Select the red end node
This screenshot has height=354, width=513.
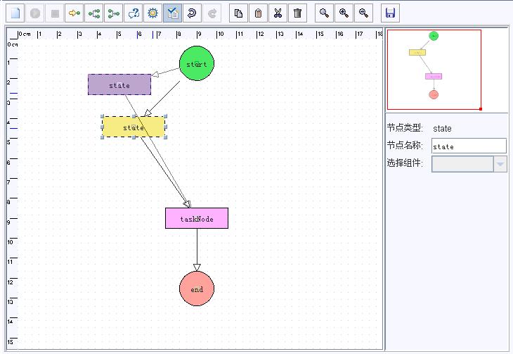(x=197, y=289)
